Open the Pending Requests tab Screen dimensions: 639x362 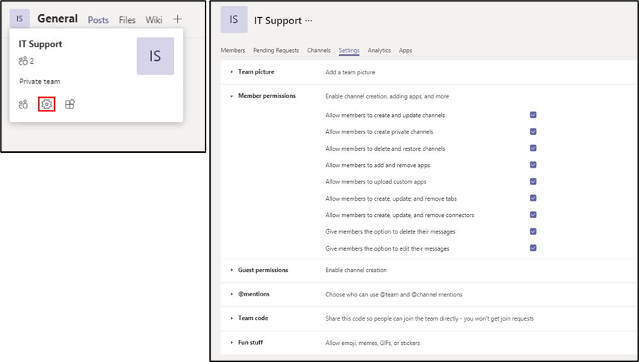click(276, 50)
